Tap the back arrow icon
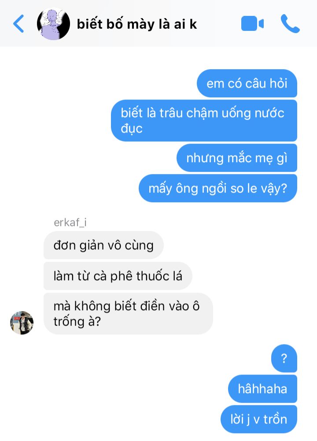The width and height of the screenshot is (317, 441). tap(18, 24)
